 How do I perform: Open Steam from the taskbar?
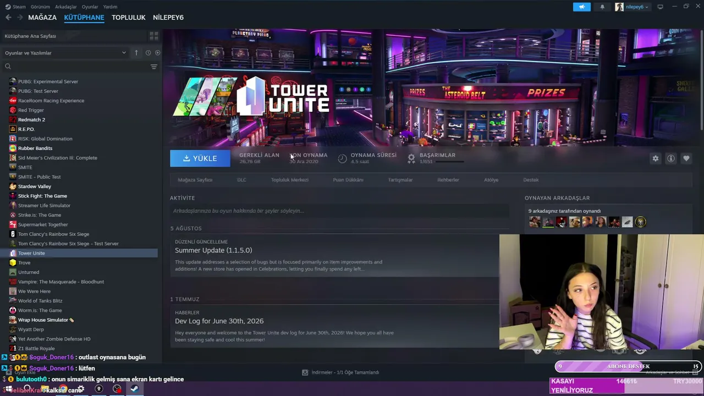coord(134,389)
